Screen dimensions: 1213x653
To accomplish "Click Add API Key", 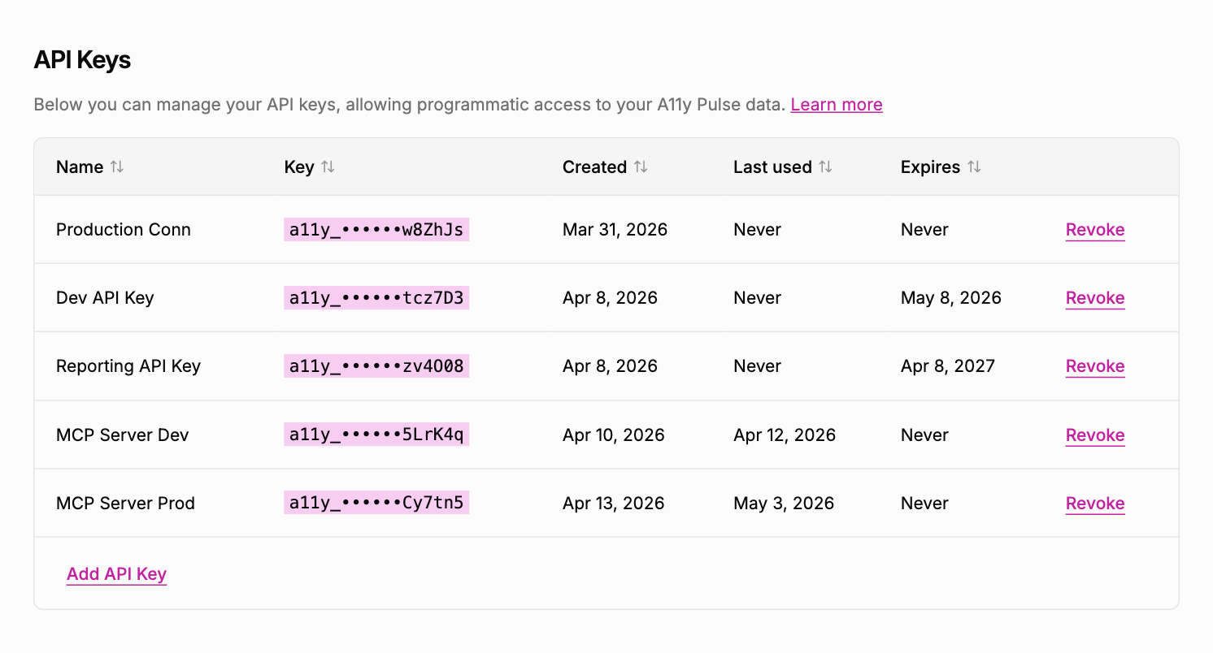I will [x=116, y=574].
